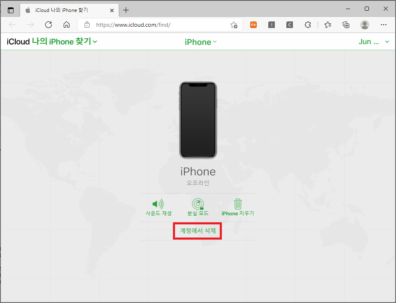Open the browser Settings and more menu

click(383, 25)
